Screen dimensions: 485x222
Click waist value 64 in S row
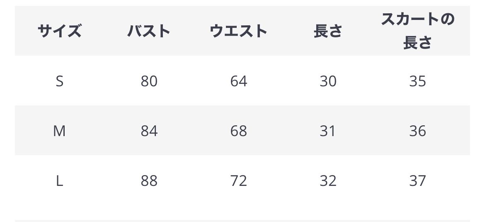point(238,81)
